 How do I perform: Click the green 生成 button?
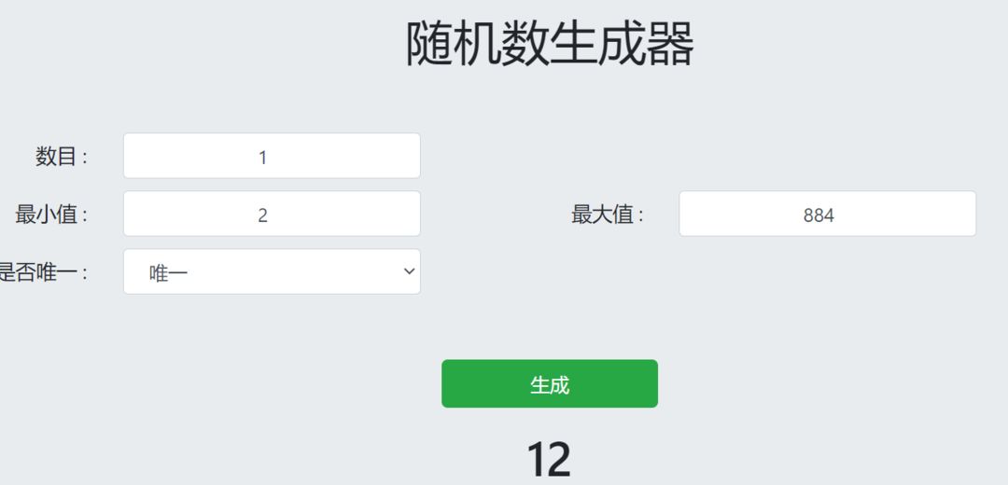coord(550,383)
